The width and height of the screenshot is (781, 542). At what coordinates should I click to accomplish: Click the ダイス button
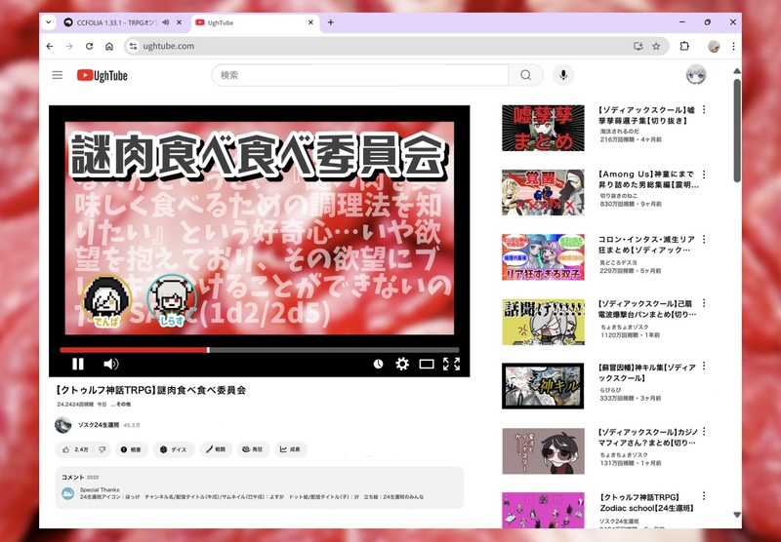click(174, 449)
